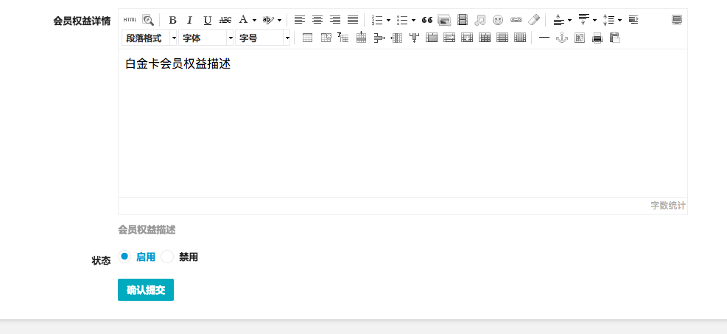The height and width of the screenshot is (334, 727).
Task: Insert table title row icon
Action: point(343,38)
